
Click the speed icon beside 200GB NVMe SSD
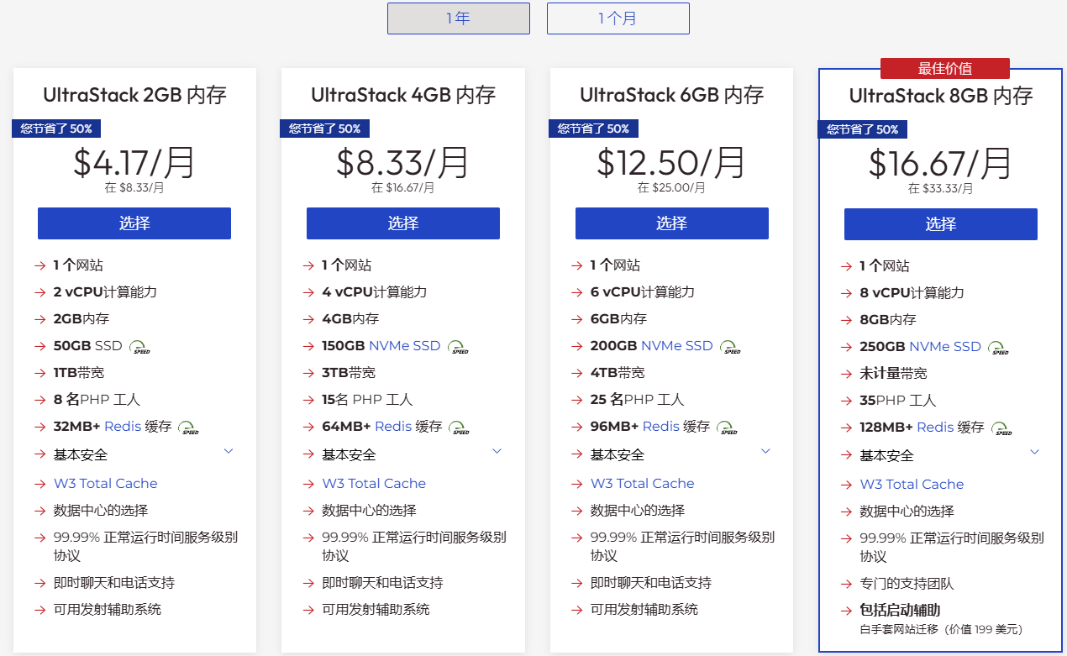pyautogui.click(x=728, y=346)
